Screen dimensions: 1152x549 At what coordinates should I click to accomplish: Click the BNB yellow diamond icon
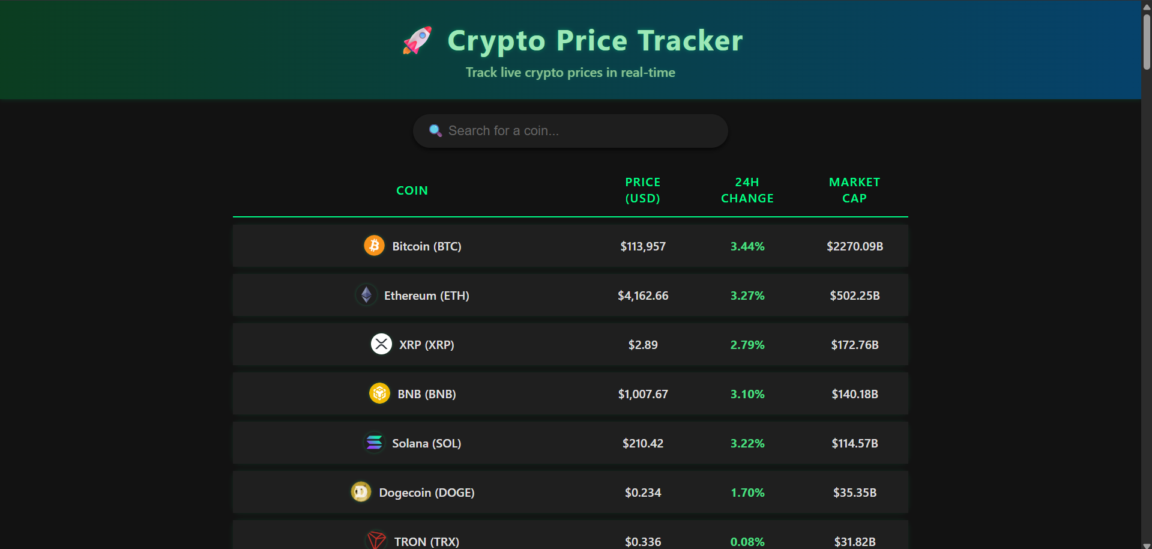[379, 393]
